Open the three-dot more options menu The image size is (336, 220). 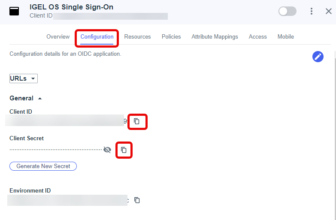tap(312, 12)
